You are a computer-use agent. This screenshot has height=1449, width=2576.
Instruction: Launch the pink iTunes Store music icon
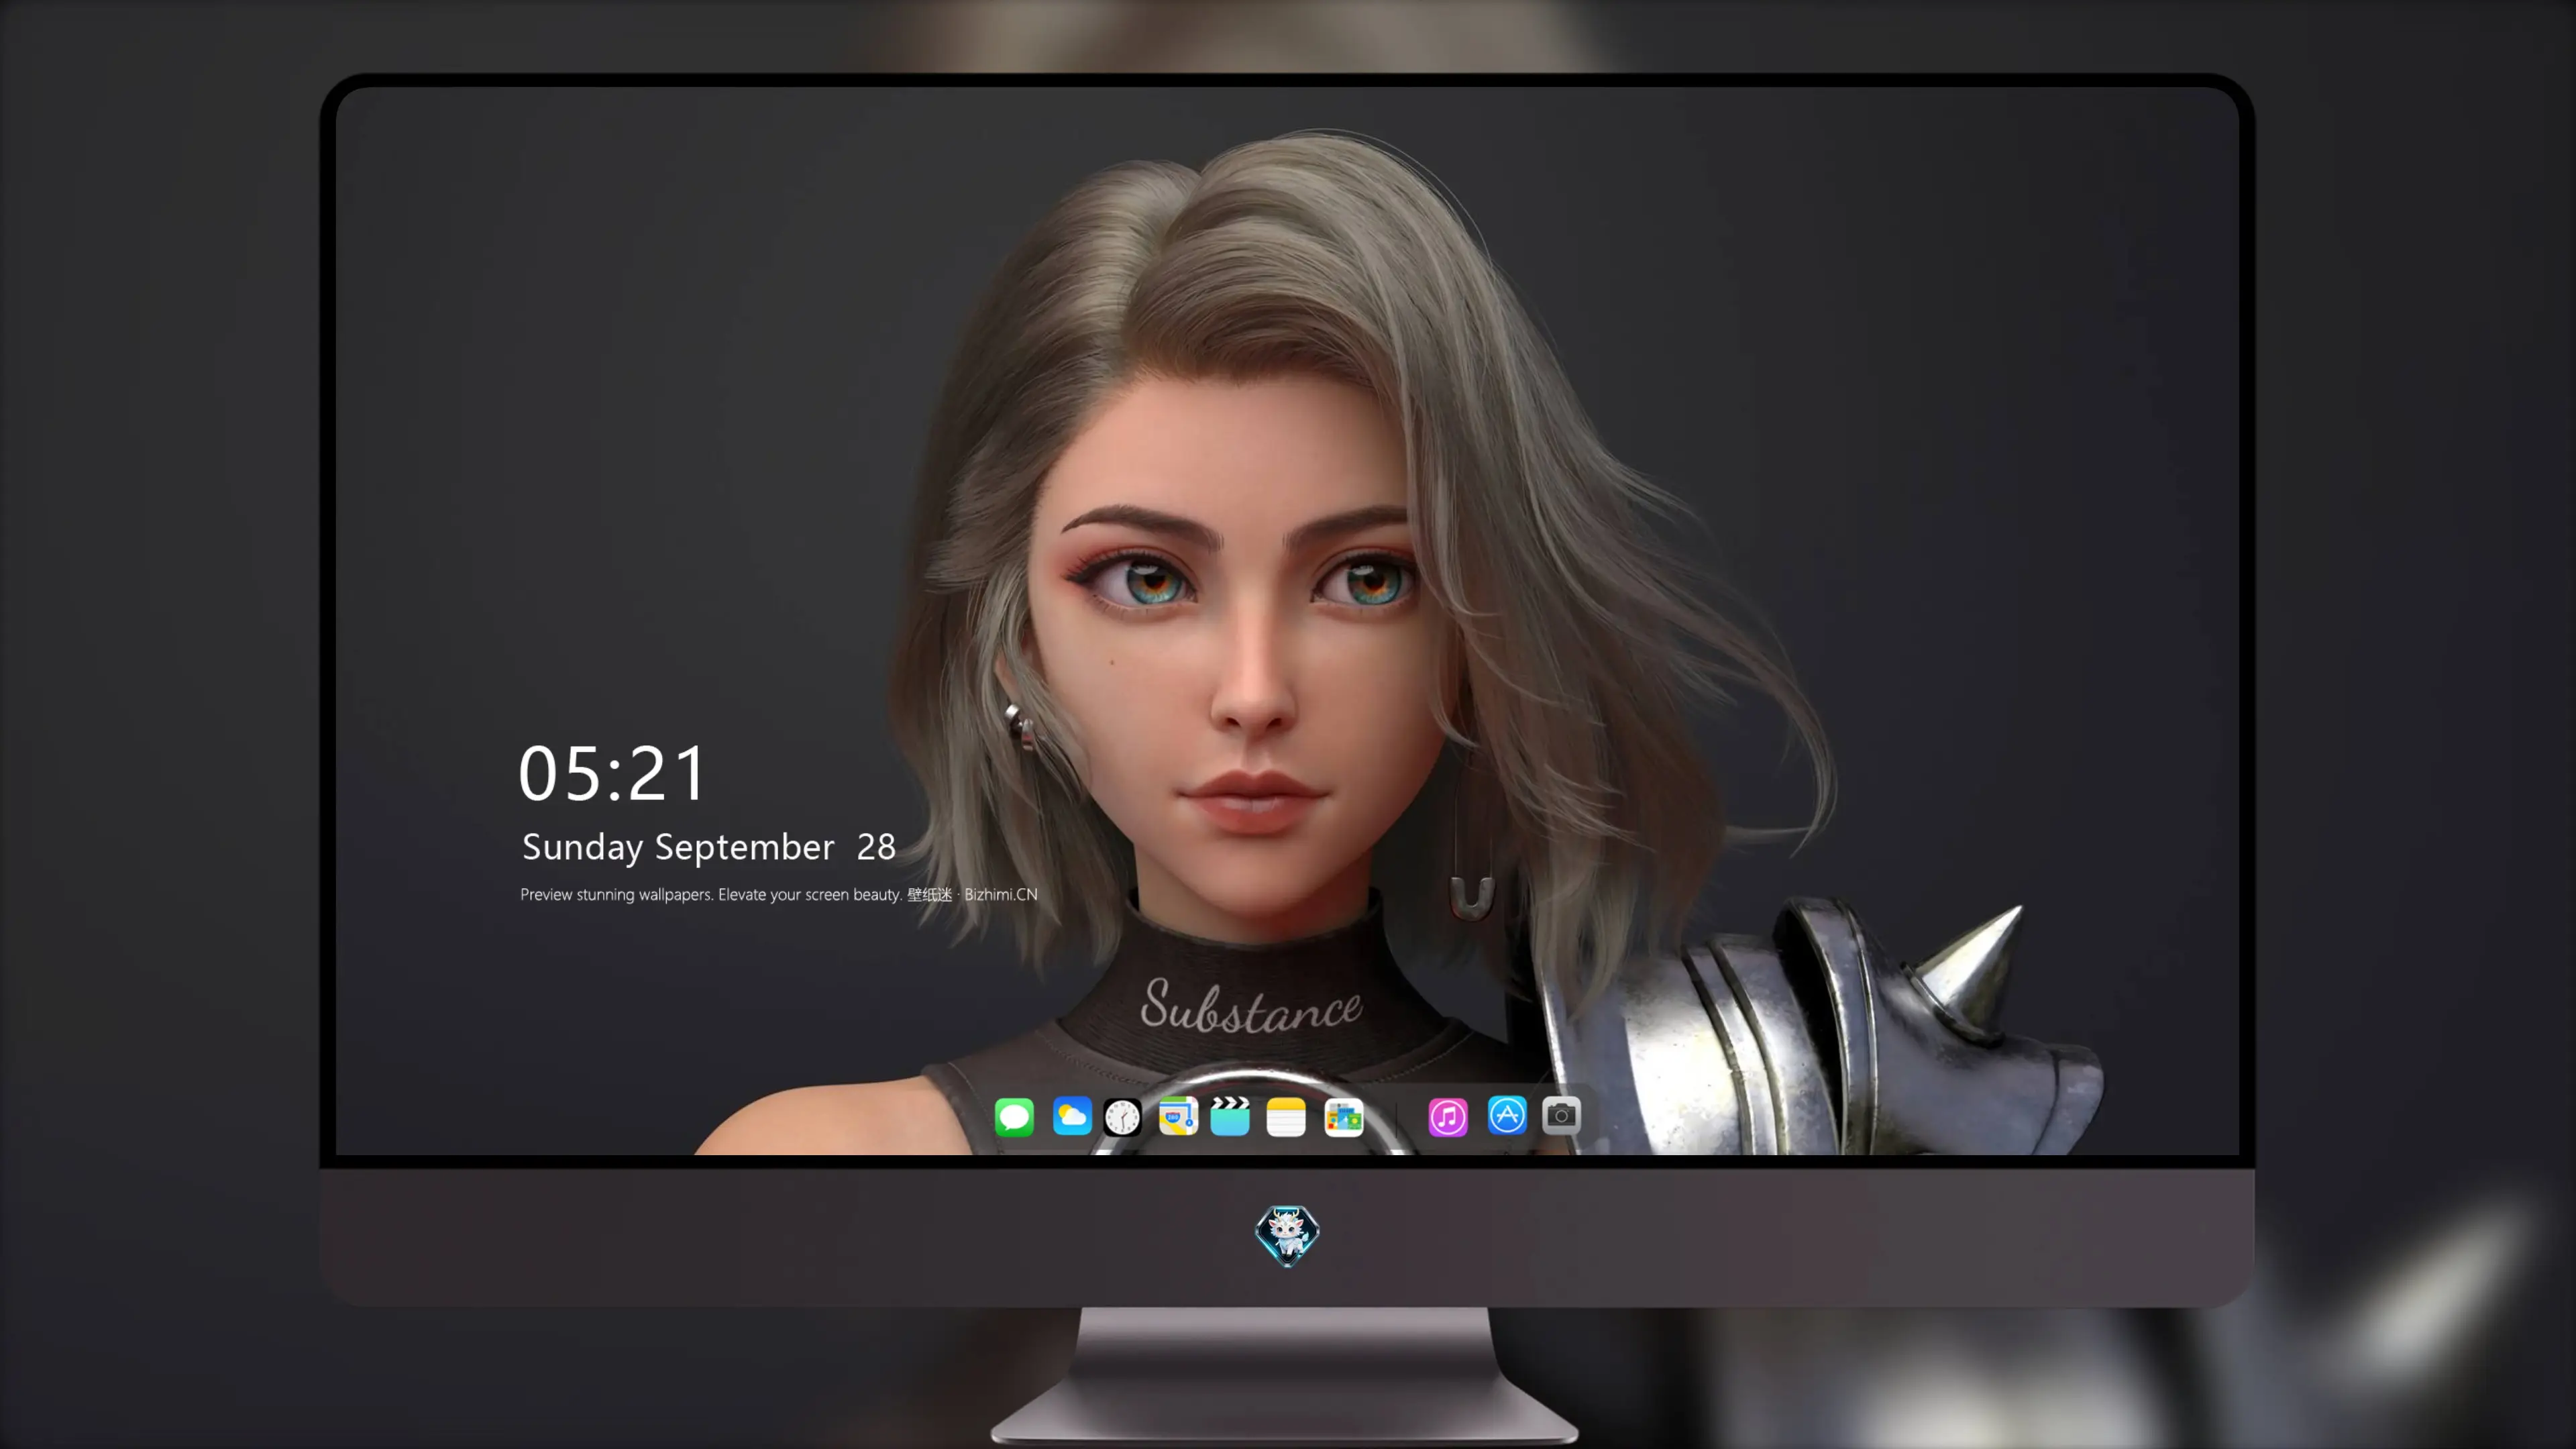click(x=1448, y=1116)
